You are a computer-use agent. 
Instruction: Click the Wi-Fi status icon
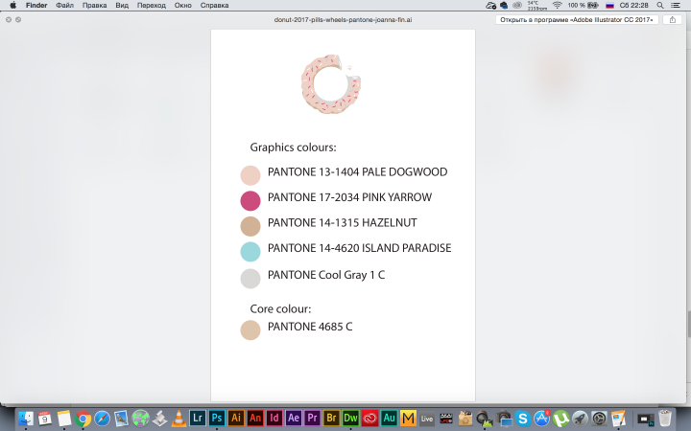click(x=557, y=6)
